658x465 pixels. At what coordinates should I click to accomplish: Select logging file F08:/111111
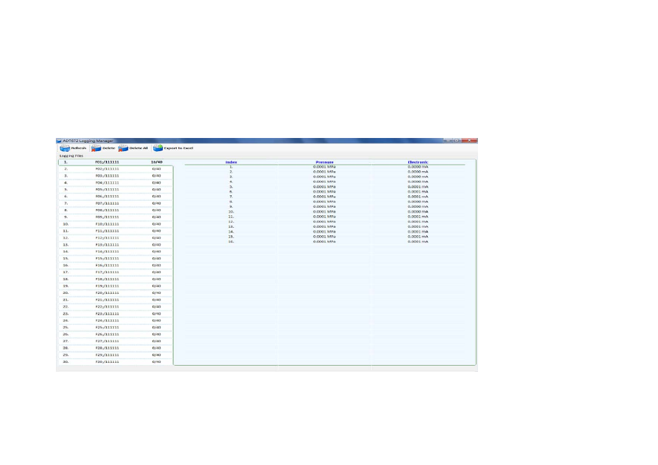(x=115, y=210)
